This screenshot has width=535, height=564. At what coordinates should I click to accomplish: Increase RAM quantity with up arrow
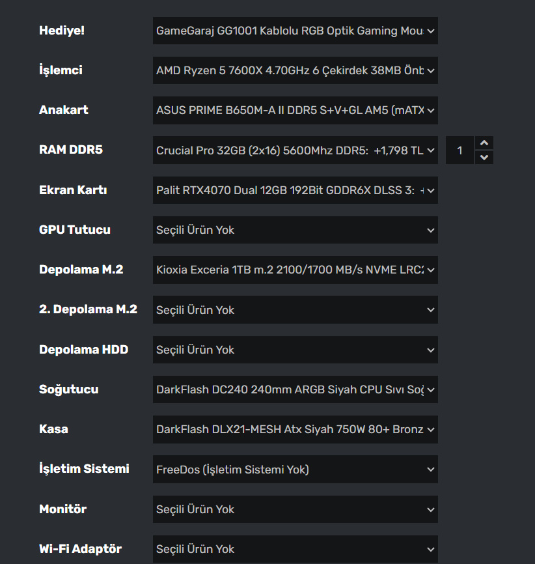(x=484, y=143)
